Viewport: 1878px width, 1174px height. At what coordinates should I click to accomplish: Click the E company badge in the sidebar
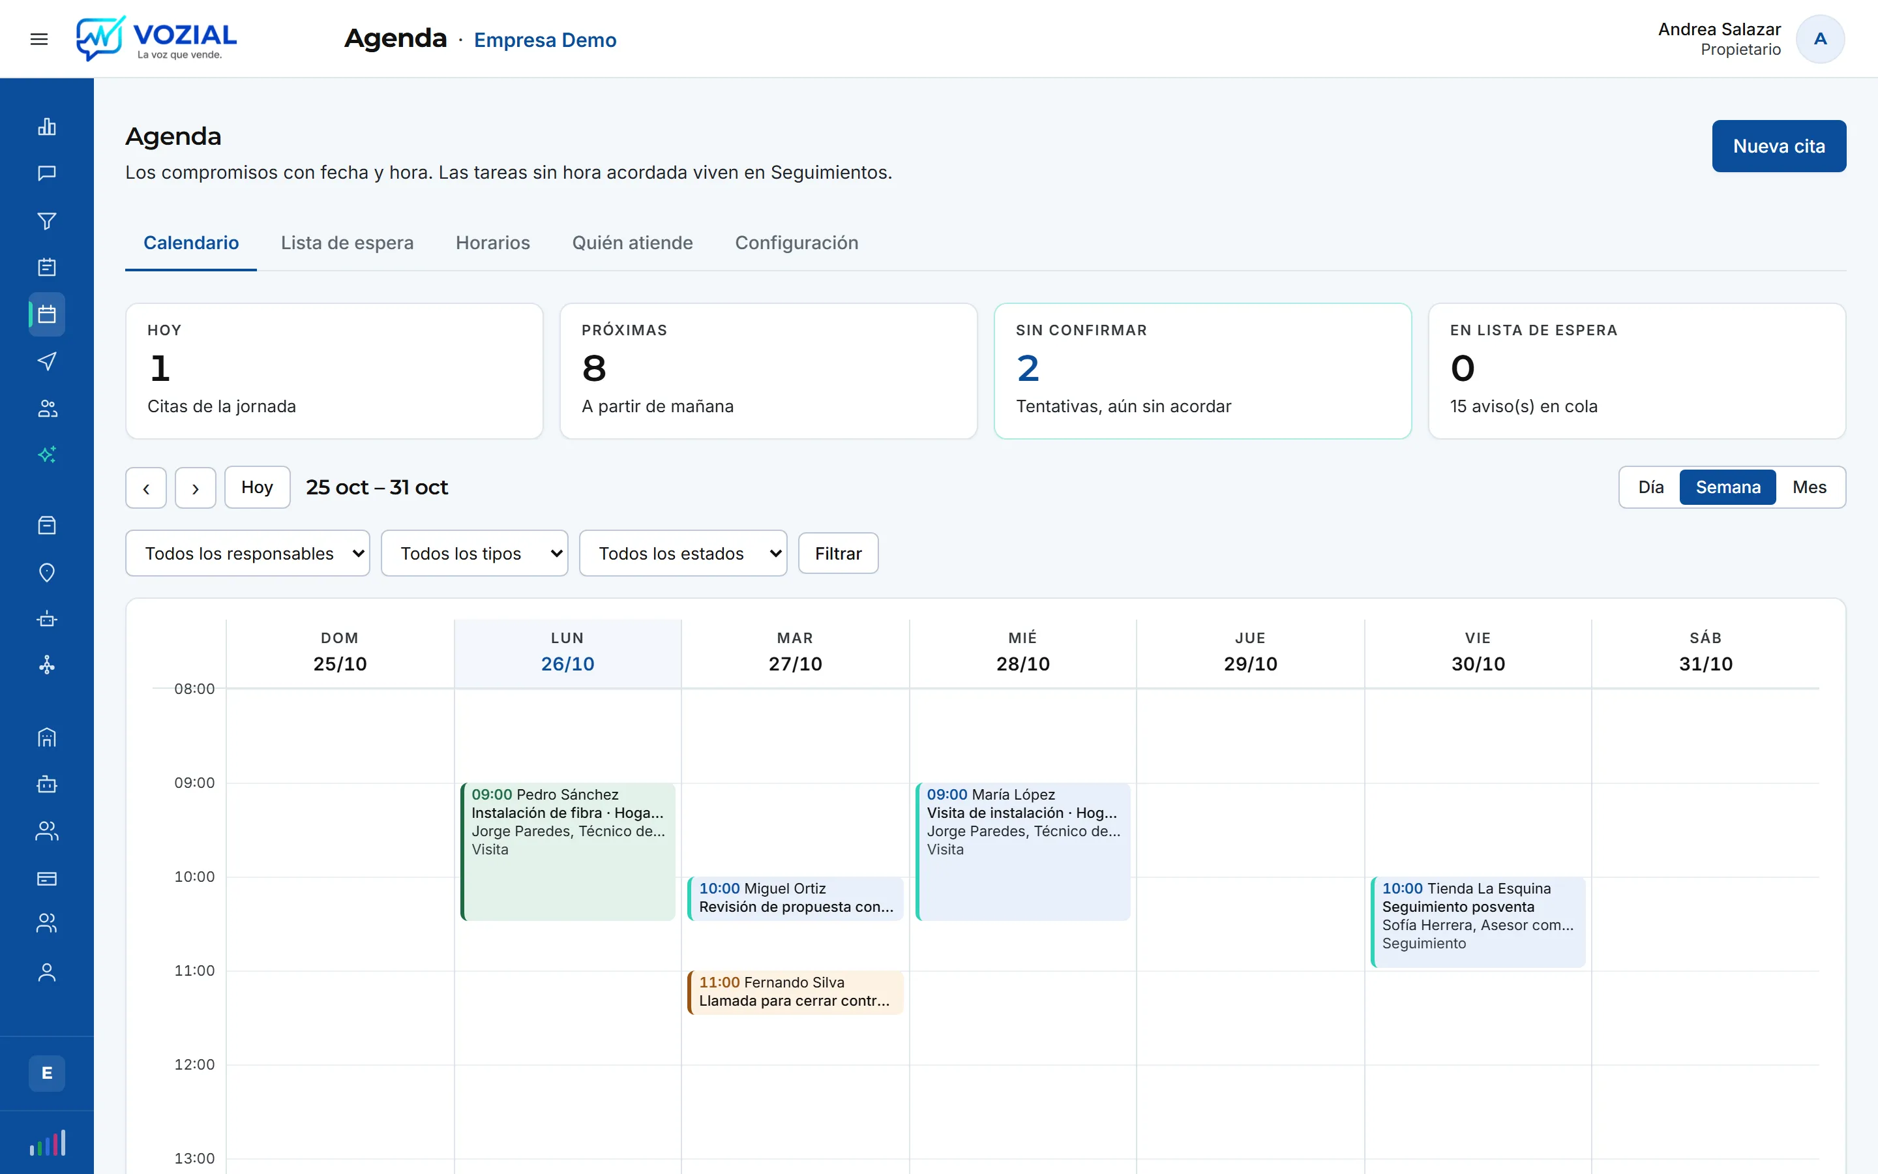46,1073
